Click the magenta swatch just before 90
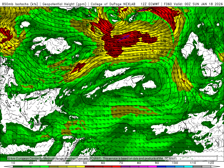Viewport: 224px width, 168px height. (152, 167)
